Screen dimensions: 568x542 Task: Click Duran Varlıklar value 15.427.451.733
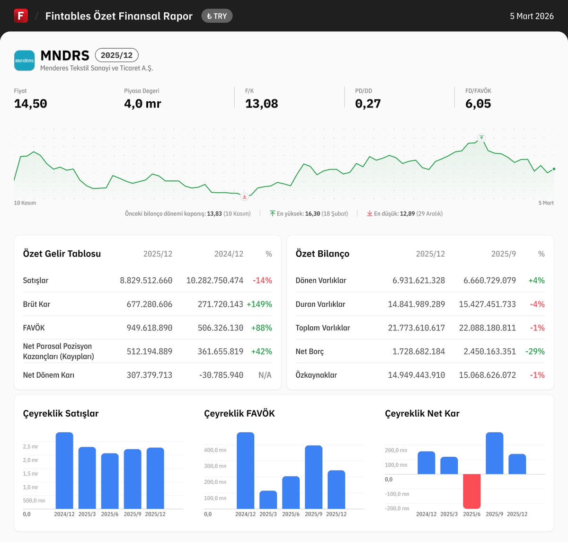click(488, 304)
